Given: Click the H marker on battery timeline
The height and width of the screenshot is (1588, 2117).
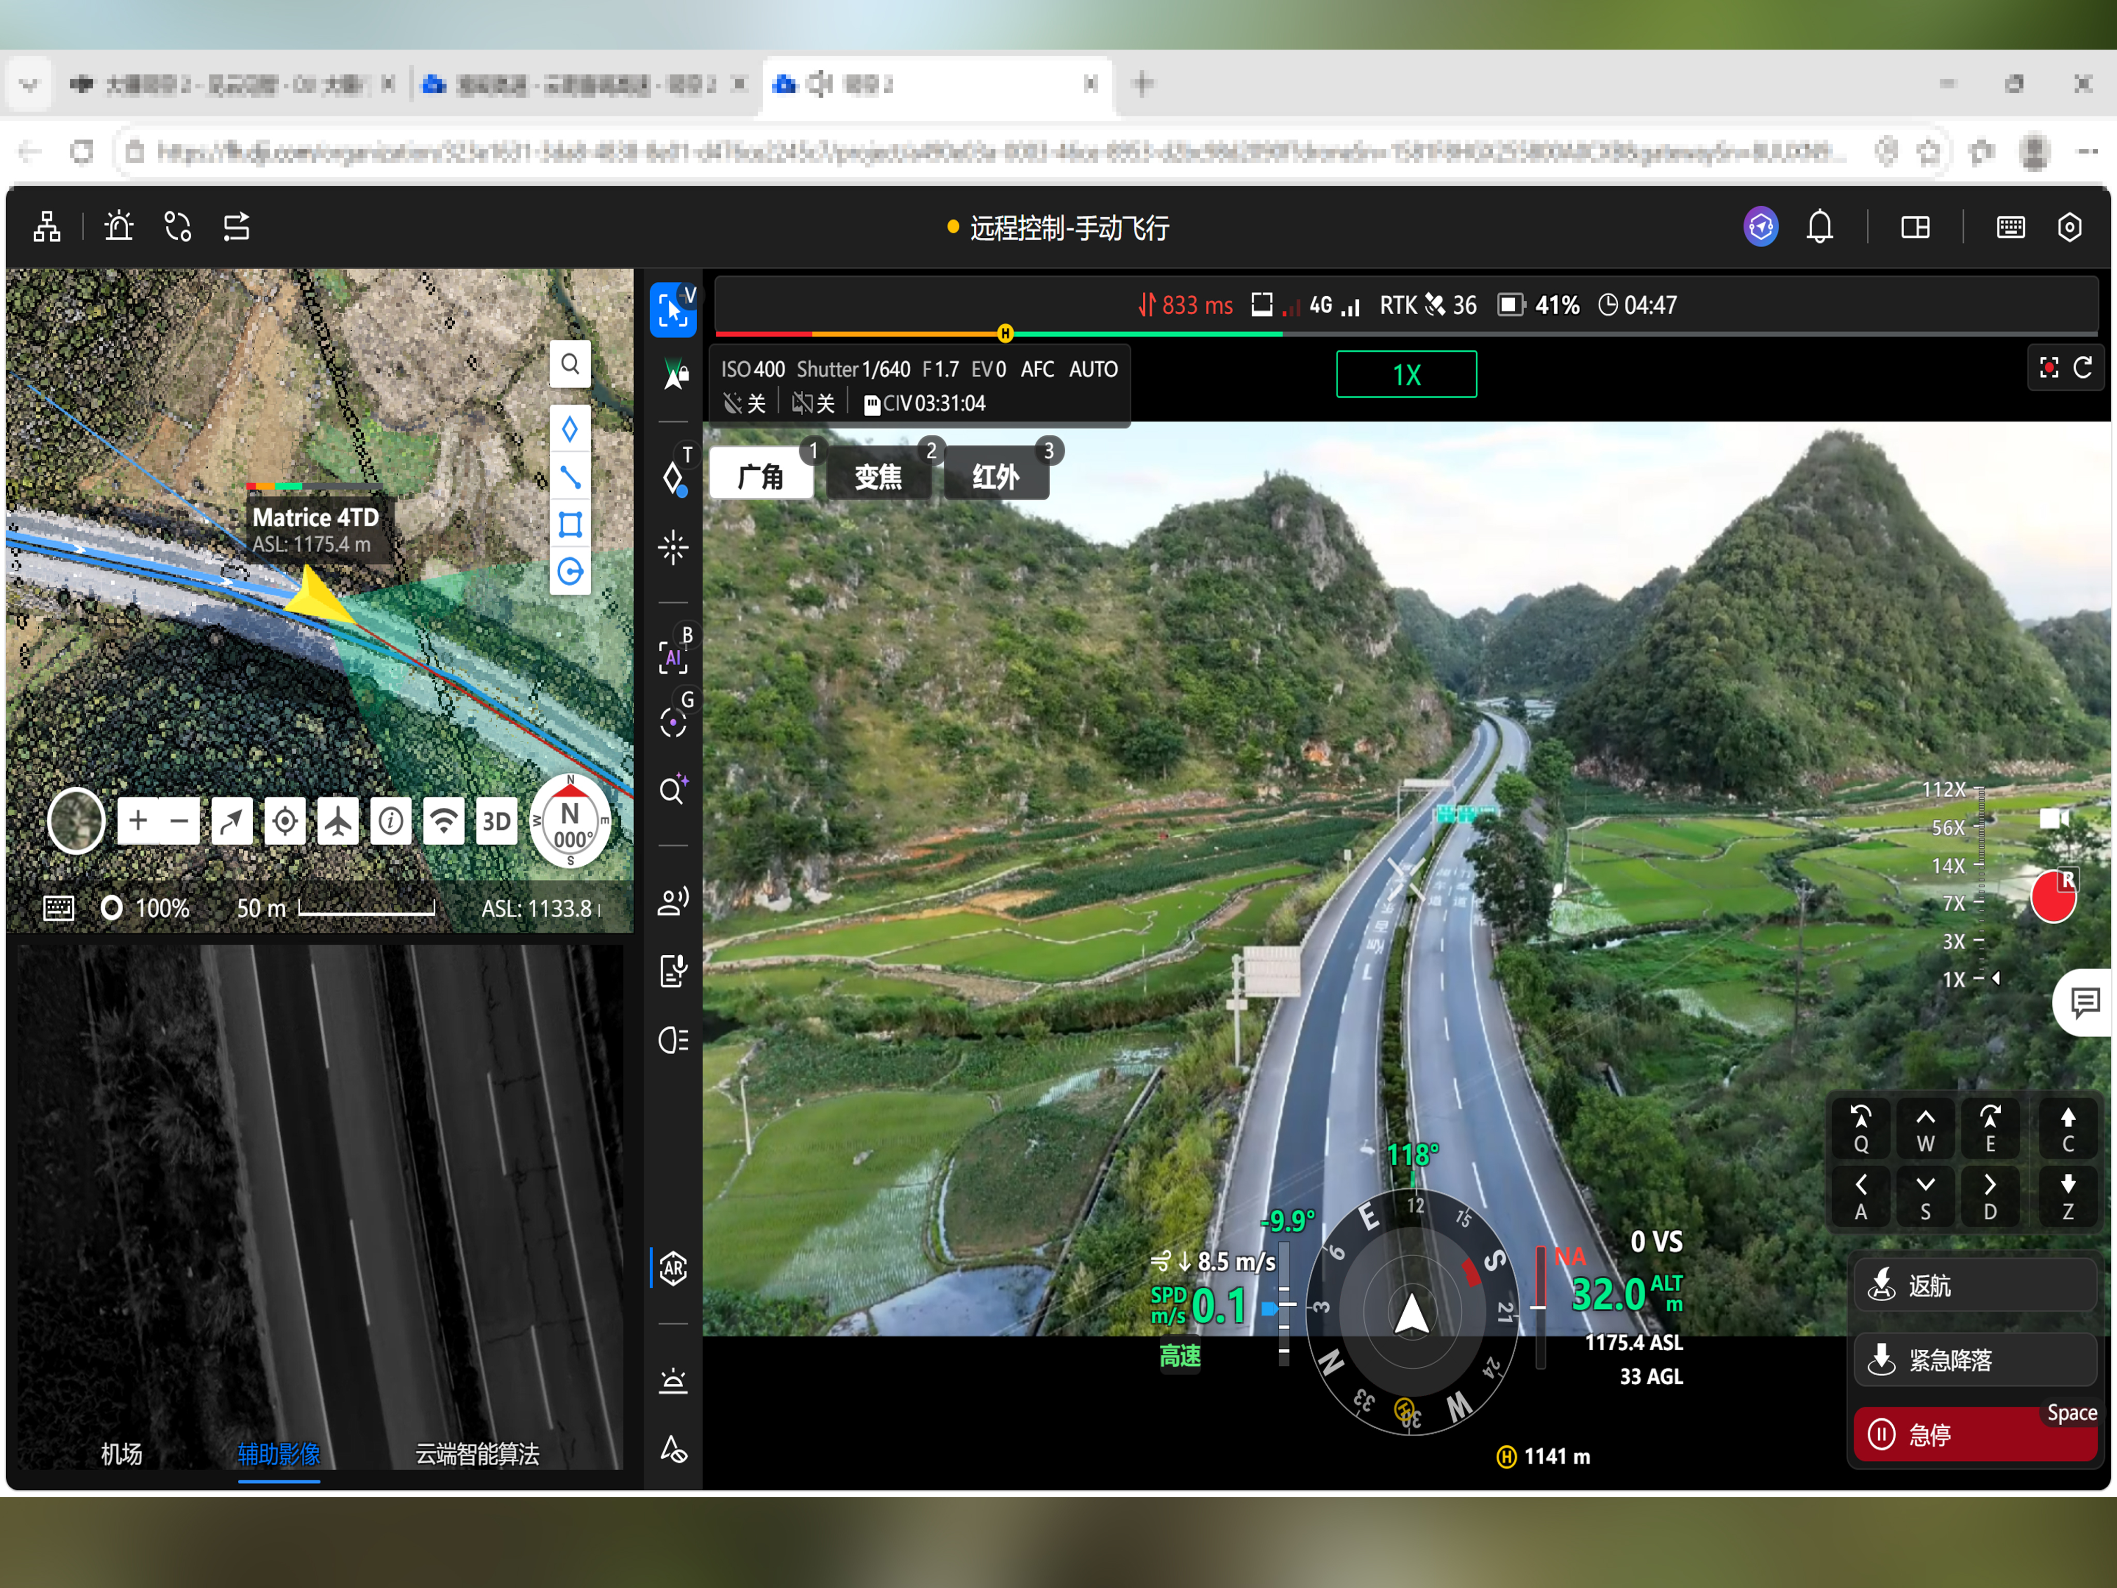Looking at the screenshot, I should tap(1005, 333).
